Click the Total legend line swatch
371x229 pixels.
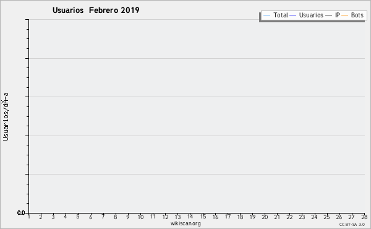click(267, 15)
